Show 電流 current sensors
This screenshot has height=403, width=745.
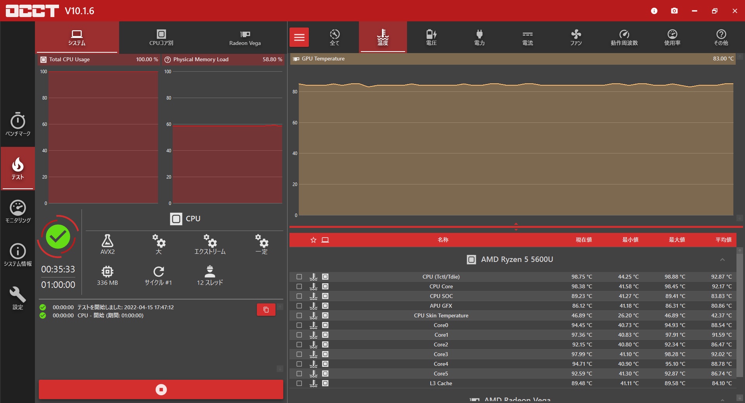pos(528,37)
